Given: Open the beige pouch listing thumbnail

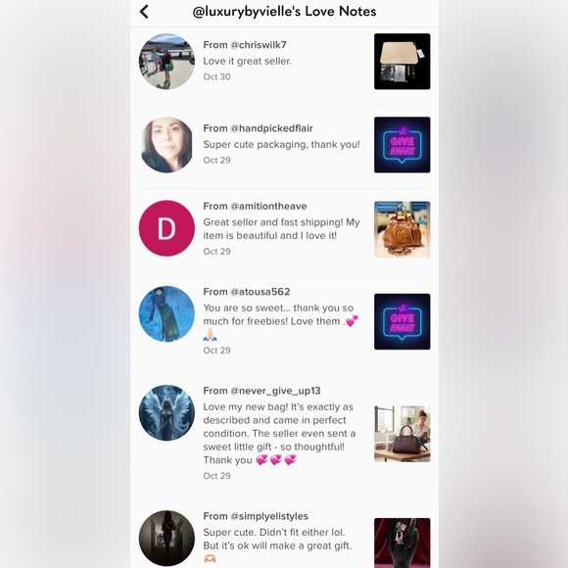Looking at the screenshot, I should coord(402,62).
